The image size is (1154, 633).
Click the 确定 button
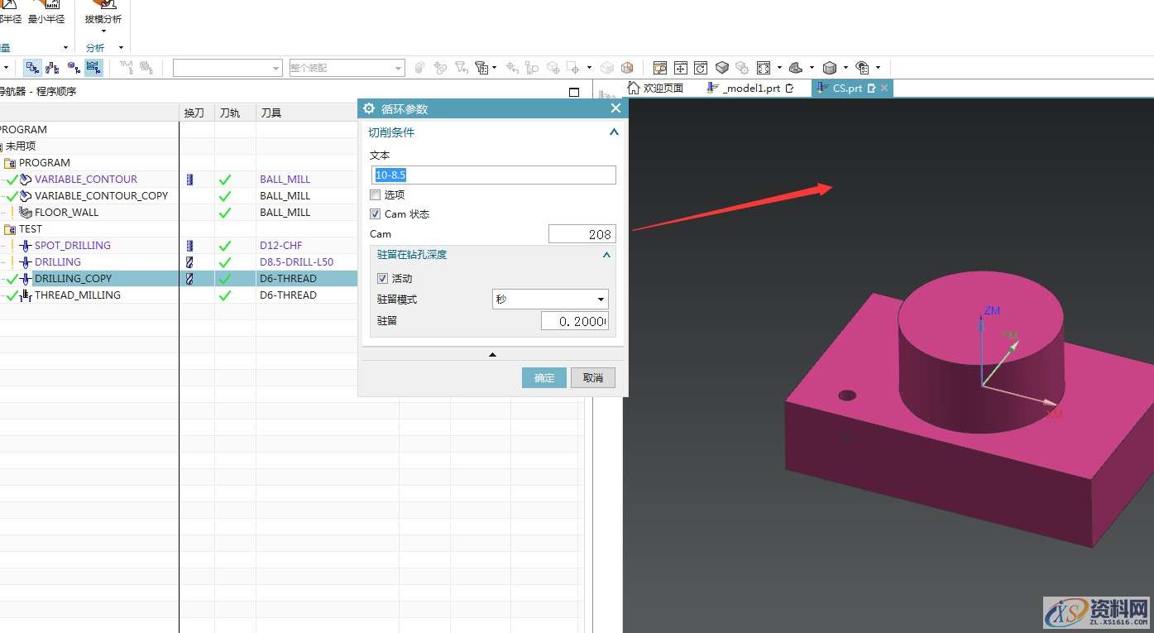tap(544, 378)
